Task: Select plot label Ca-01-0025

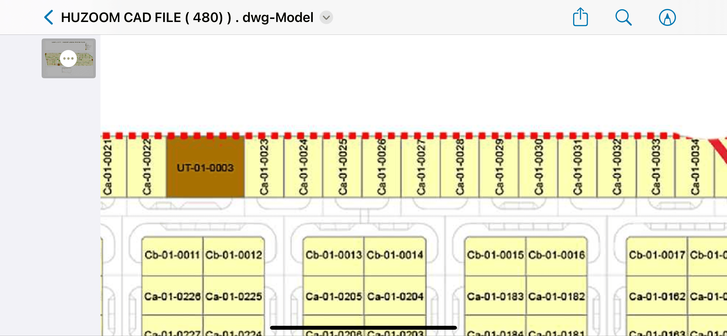Action: click(x=342, y=167)
